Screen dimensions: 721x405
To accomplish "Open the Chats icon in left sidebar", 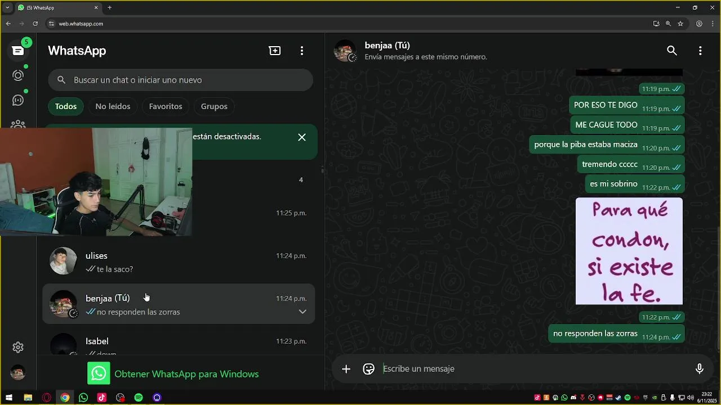I will pos(18,51).
